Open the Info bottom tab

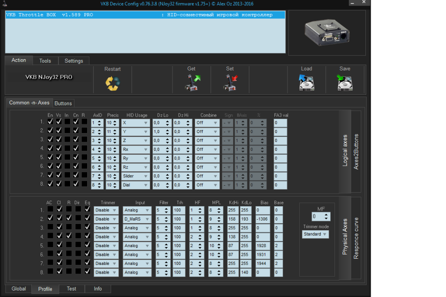[98, 289]
